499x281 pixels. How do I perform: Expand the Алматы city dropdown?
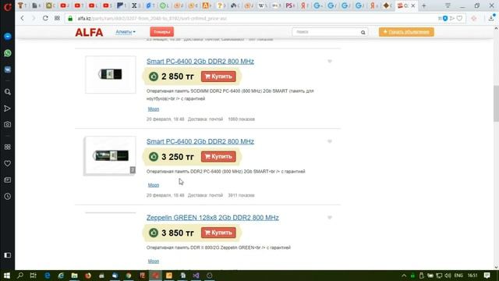(126, 32)
